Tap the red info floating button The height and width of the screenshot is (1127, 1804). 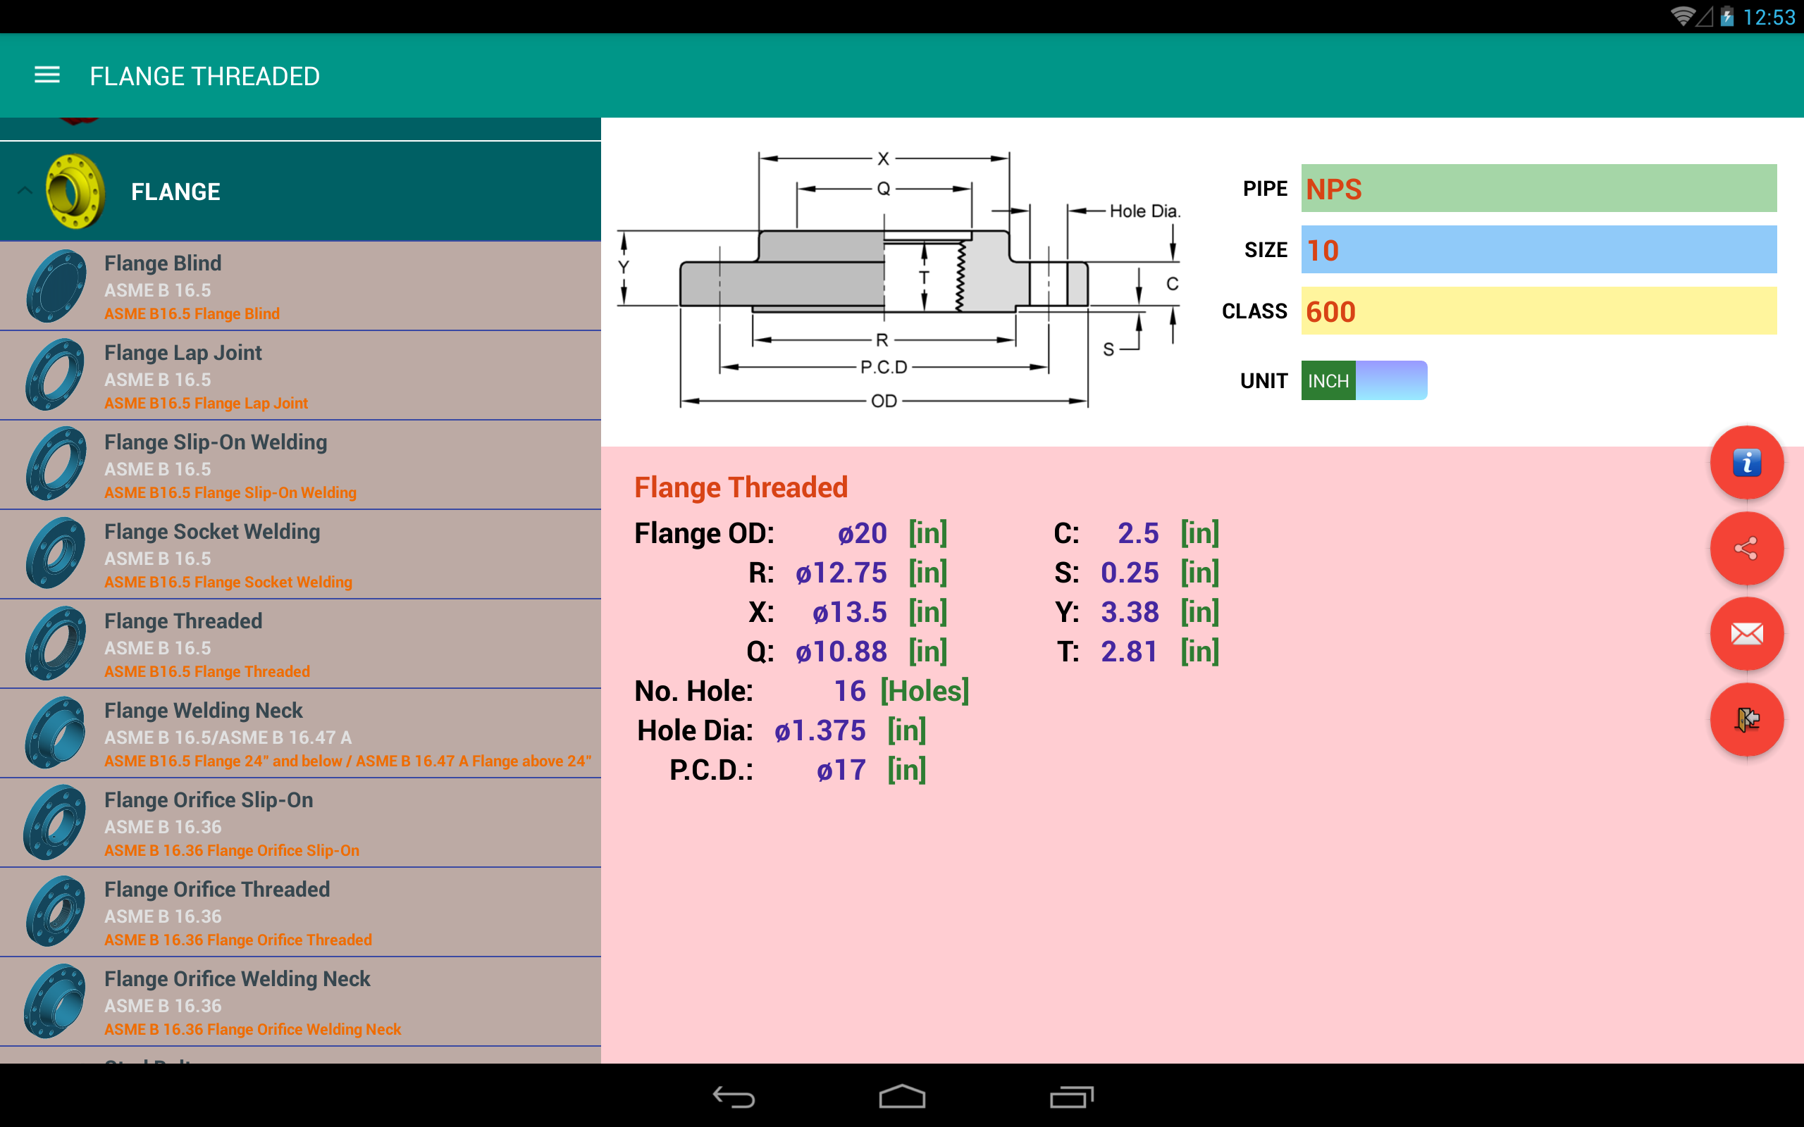[x=1746, y=463]
